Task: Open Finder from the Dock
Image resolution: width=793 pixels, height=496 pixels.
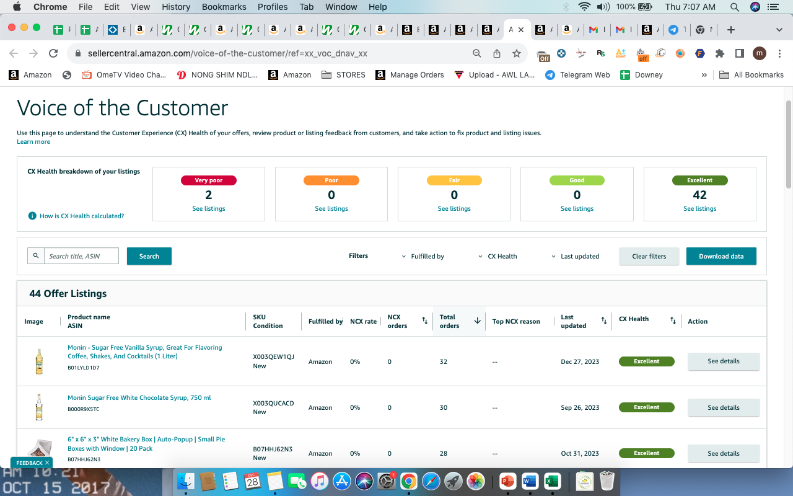Action: (186, 481)
